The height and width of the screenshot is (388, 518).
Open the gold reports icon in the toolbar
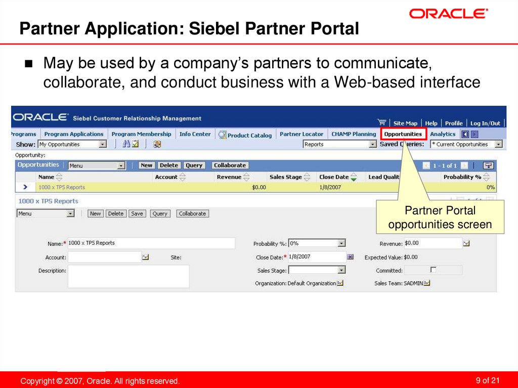point(157,144)
